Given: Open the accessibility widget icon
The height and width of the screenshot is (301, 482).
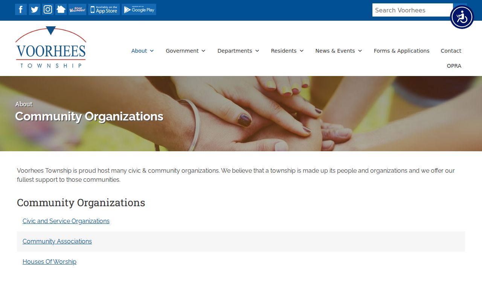Looking at the screenshot, I should (462, 17).
